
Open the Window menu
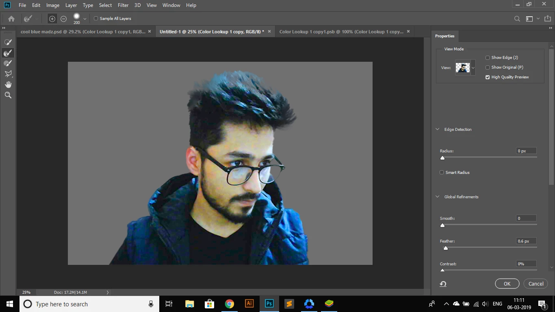point(171,5)
